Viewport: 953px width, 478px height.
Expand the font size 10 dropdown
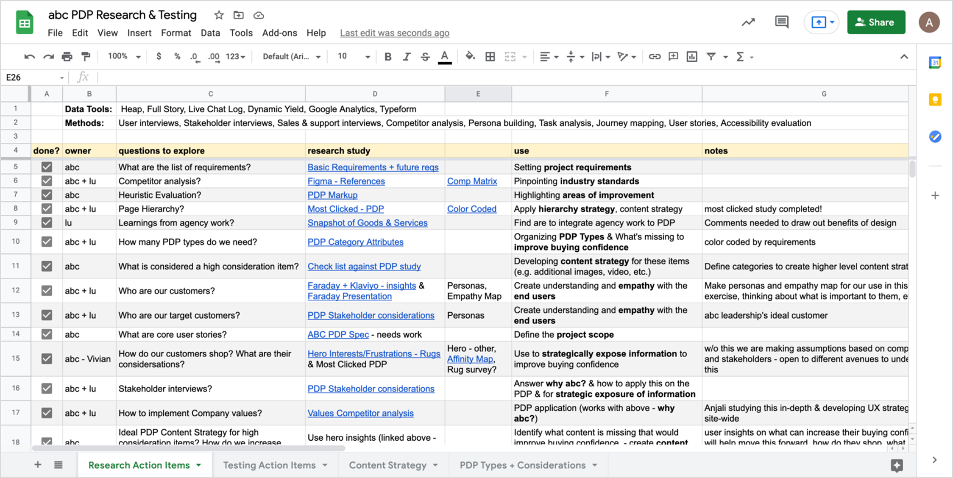coord(367,56)
